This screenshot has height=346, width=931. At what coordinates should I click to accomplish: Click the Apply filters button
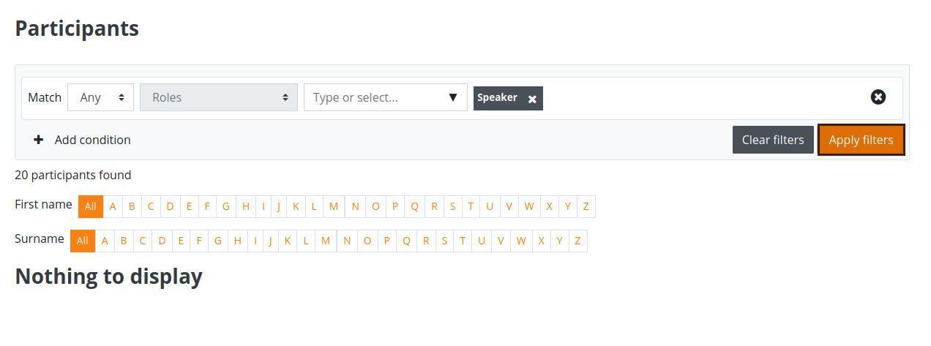861,140
